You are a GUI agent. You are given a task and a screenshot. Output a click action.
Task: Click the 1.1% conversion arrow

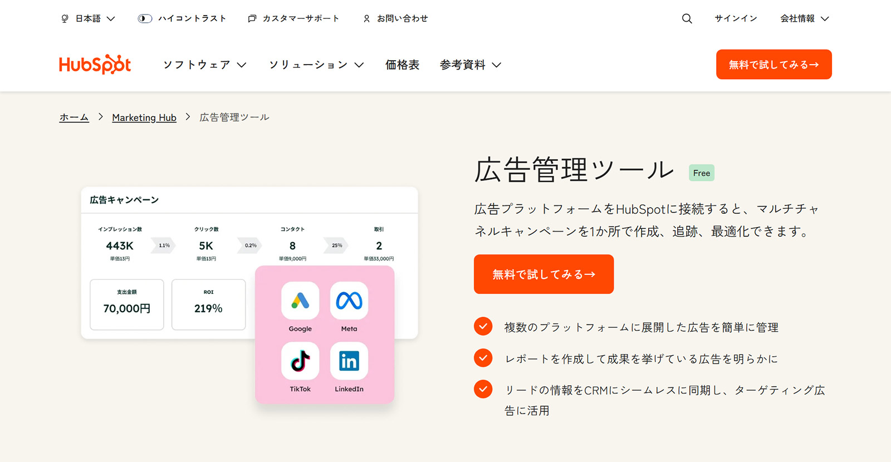(x=164, y=245)
